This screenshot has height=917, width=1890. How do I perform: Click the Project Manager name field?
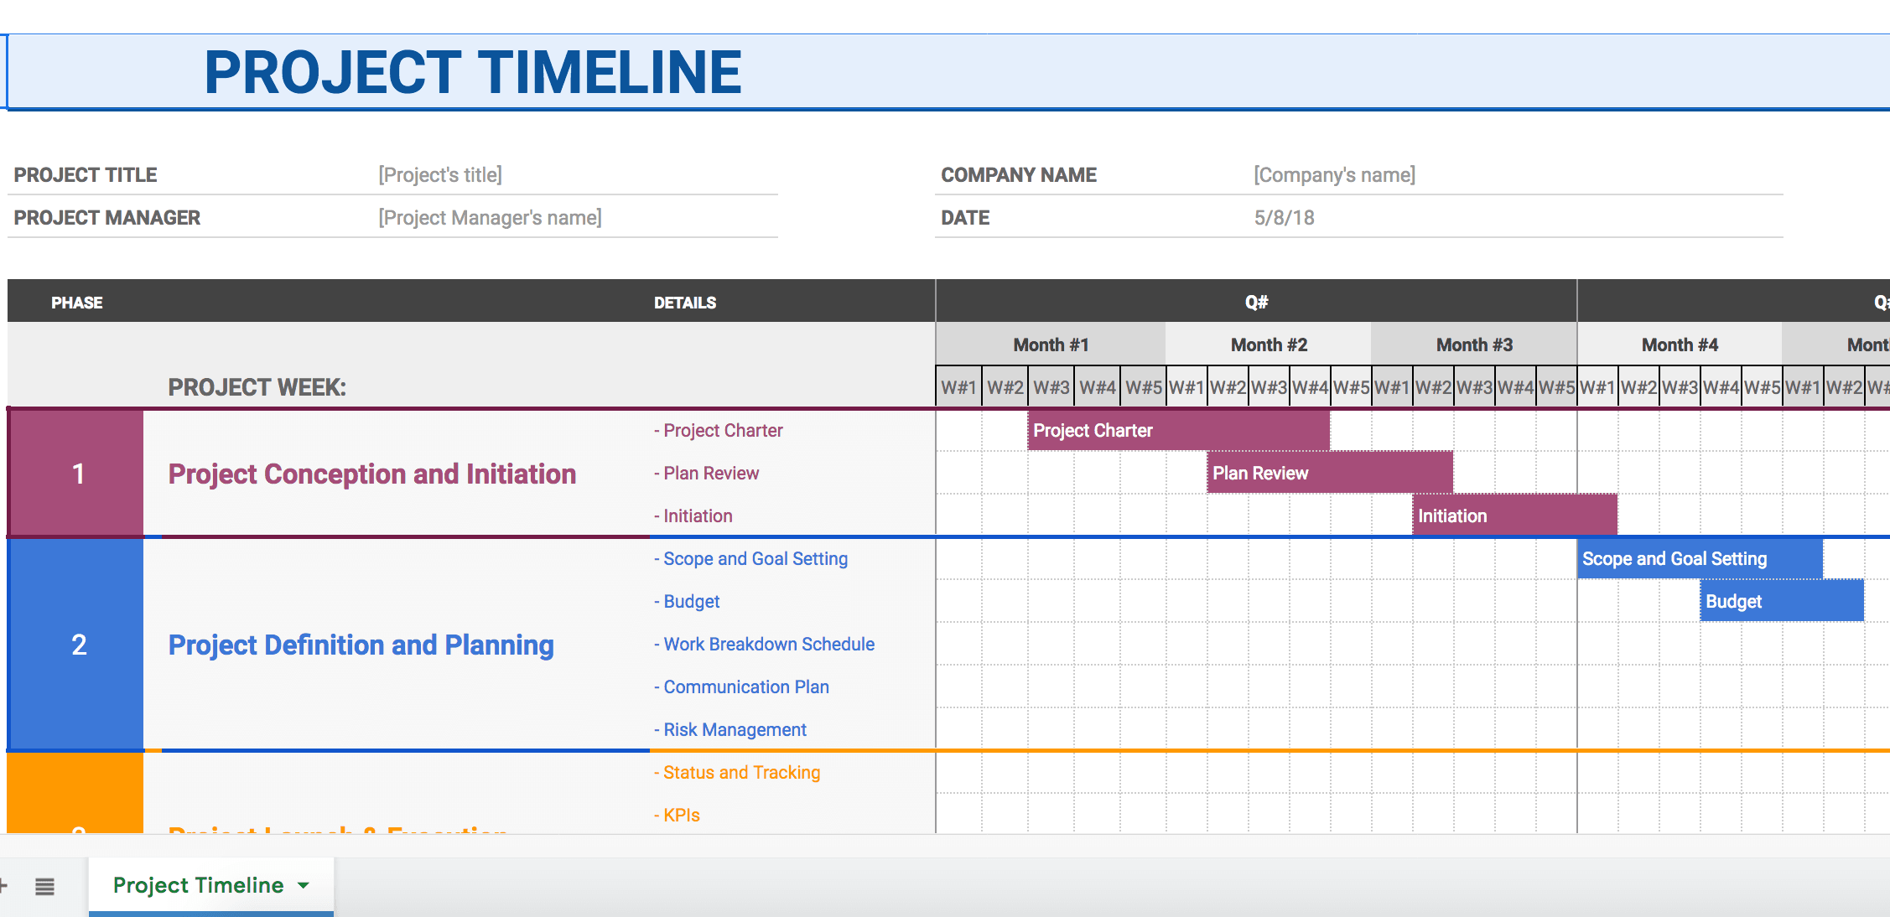click(490, 218)
